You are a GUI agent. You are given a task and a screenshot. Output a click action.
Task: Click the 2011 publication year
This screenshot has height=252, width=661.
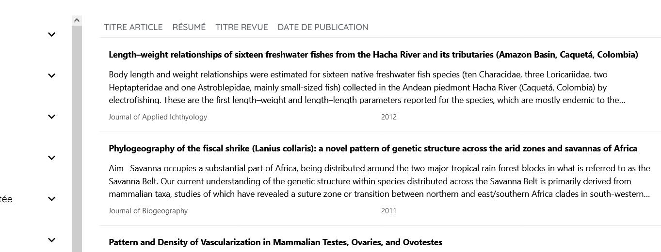389,211
